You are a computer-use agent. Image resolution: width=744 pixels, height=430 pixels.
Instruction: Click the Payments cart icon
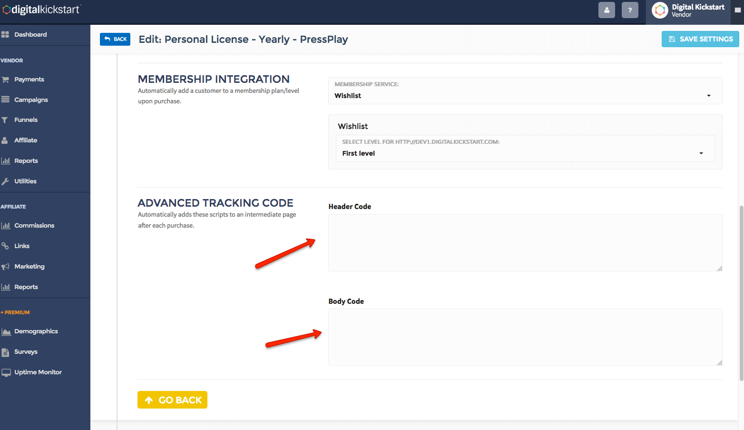(5, 80)
